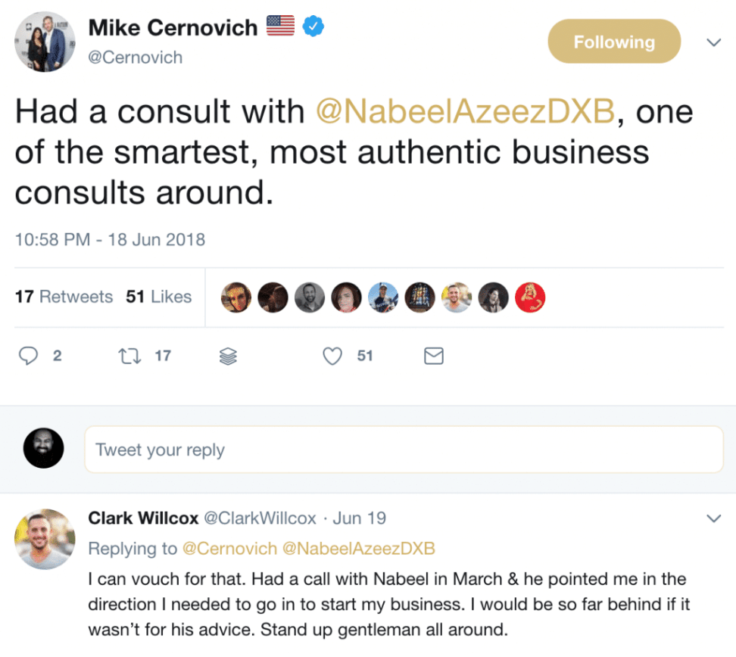
Task: Click the reply speech bubble icon
Action: pyautogui.click(x=28, y=355)
